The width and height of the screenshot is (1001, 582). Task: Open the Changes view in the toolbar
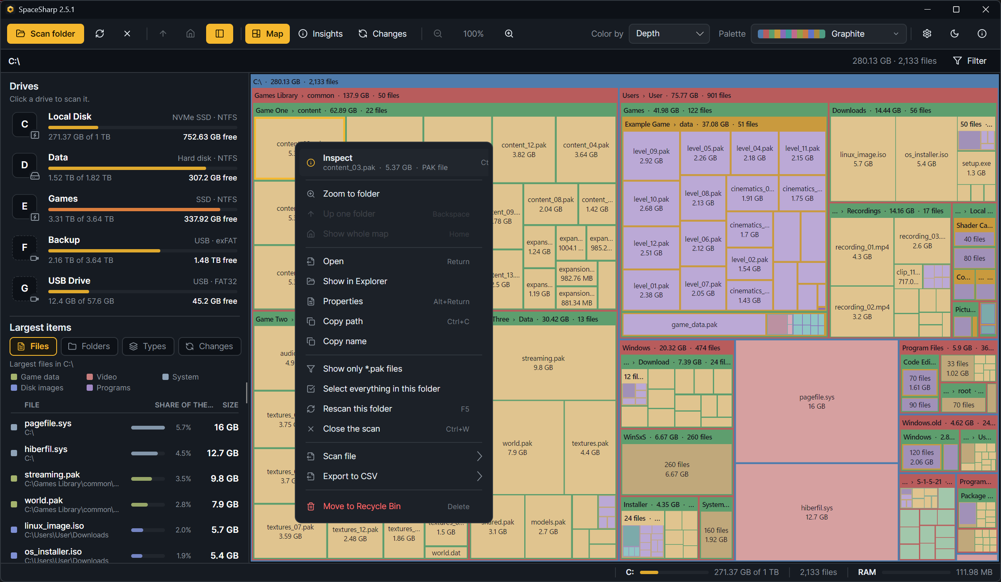pos(382,34)
